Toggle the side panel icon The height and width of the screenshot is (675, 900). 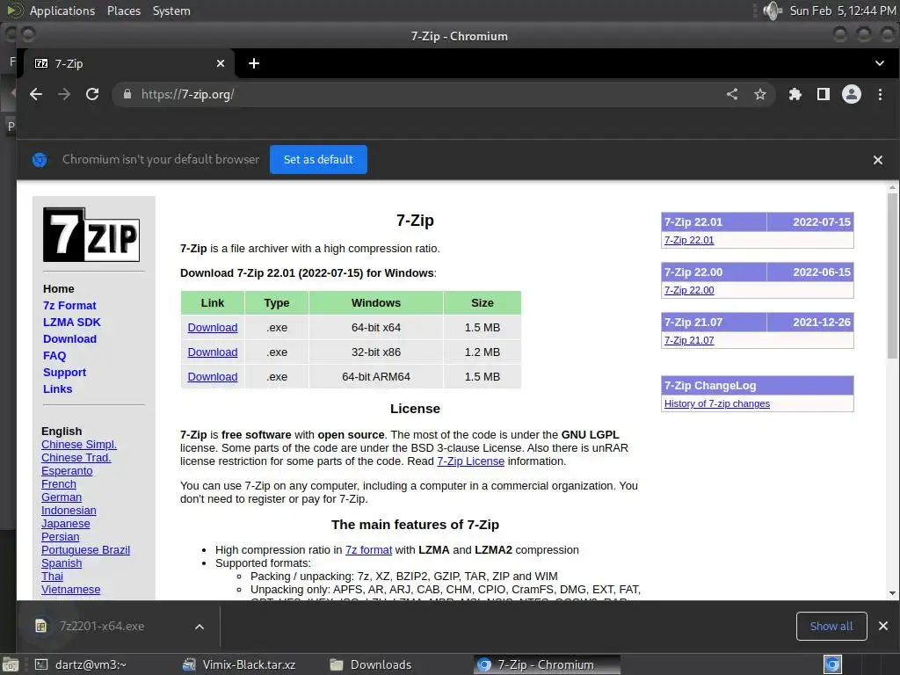click(x=823, y=94)
